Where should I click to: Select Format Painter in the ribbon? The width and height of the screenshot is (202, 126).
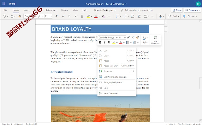tap(20, 16)
